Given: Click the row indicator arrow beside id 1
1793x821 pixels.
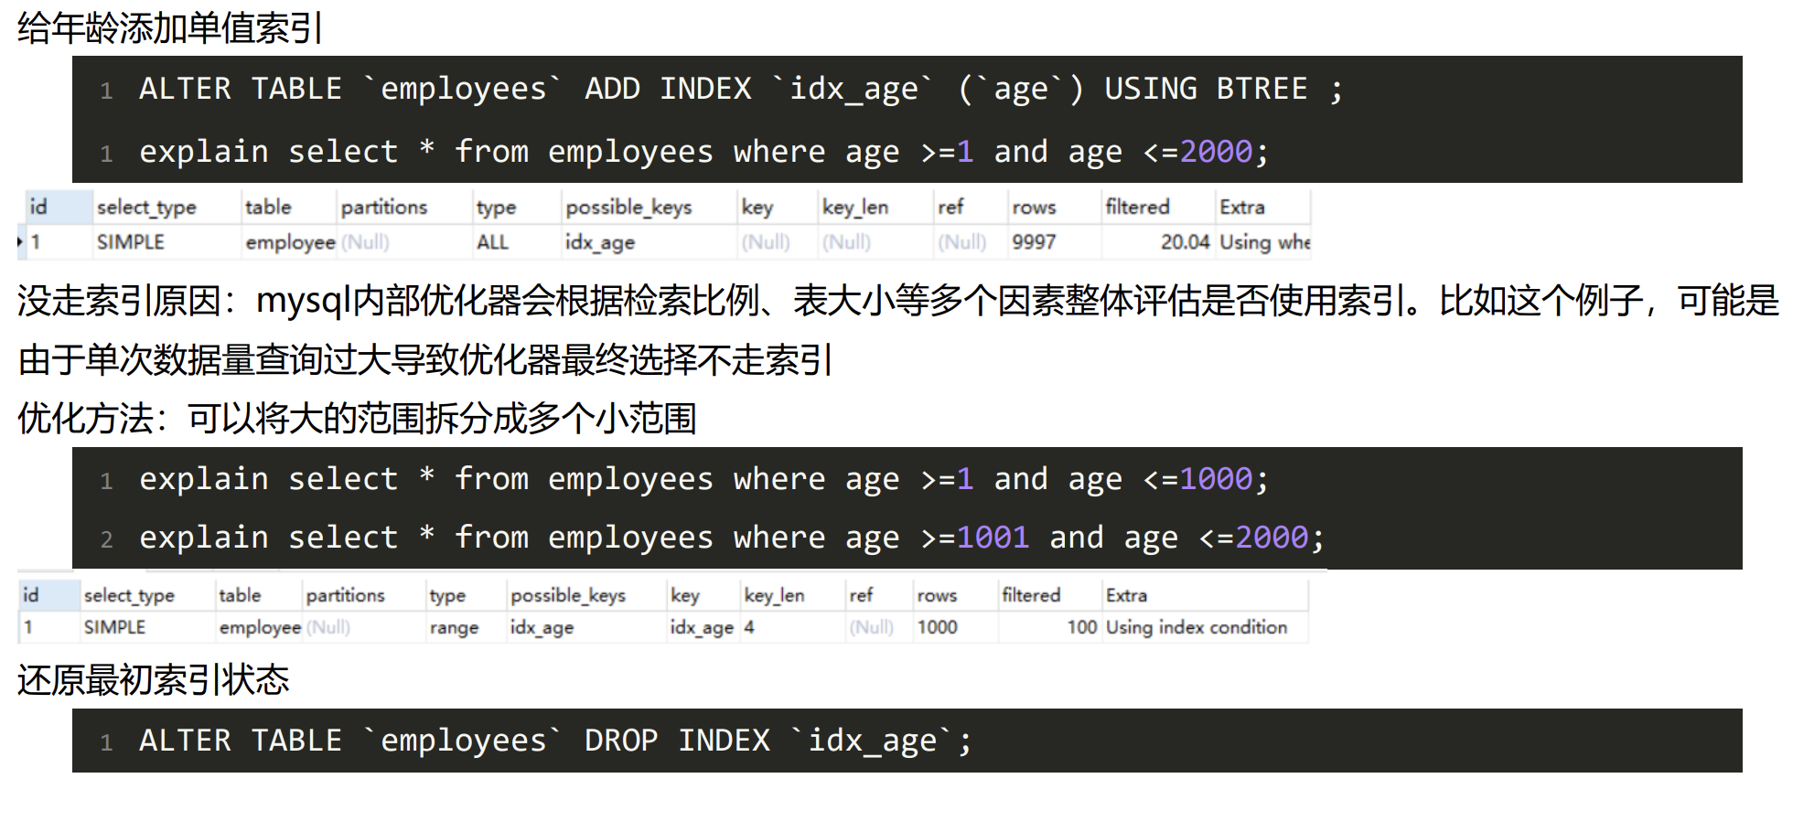Looking at the screenshot, I should coord(20,241).
